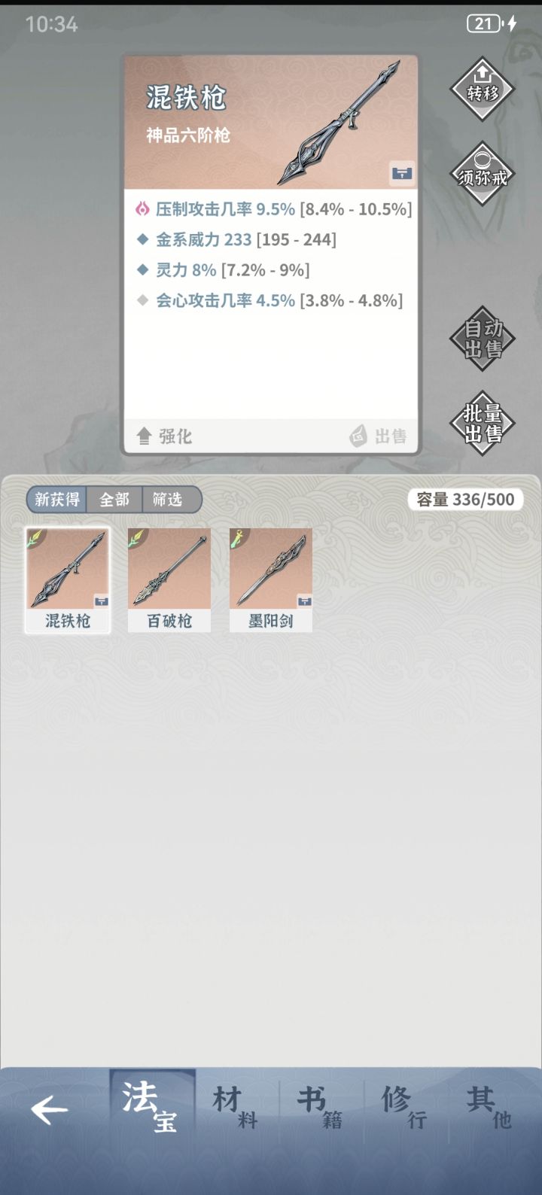Toggle the 自动出售 auto-sell diamond button

click(483, 338)
